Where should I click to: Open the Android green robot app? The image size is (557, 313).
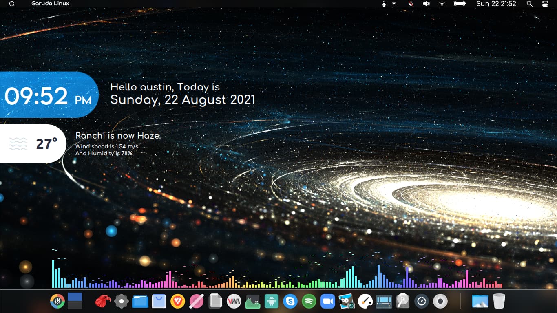point(271,301)
